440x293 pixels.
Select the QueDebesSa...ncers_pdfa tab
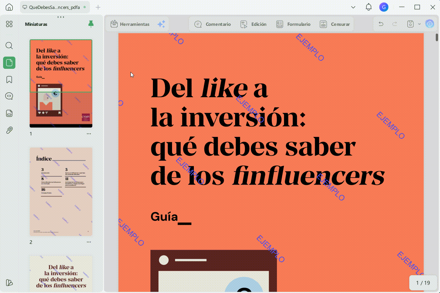[x=55, y=7]
